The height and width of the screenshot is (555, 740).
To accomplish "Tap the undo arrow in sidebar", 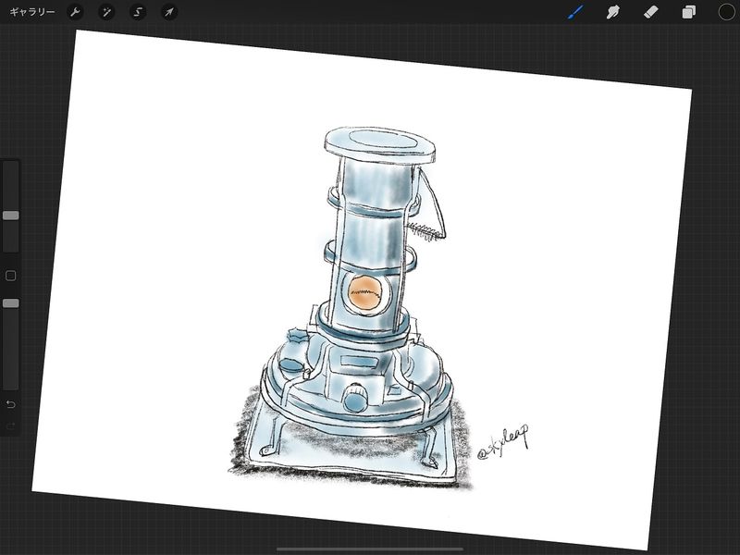I will point(10,404).
